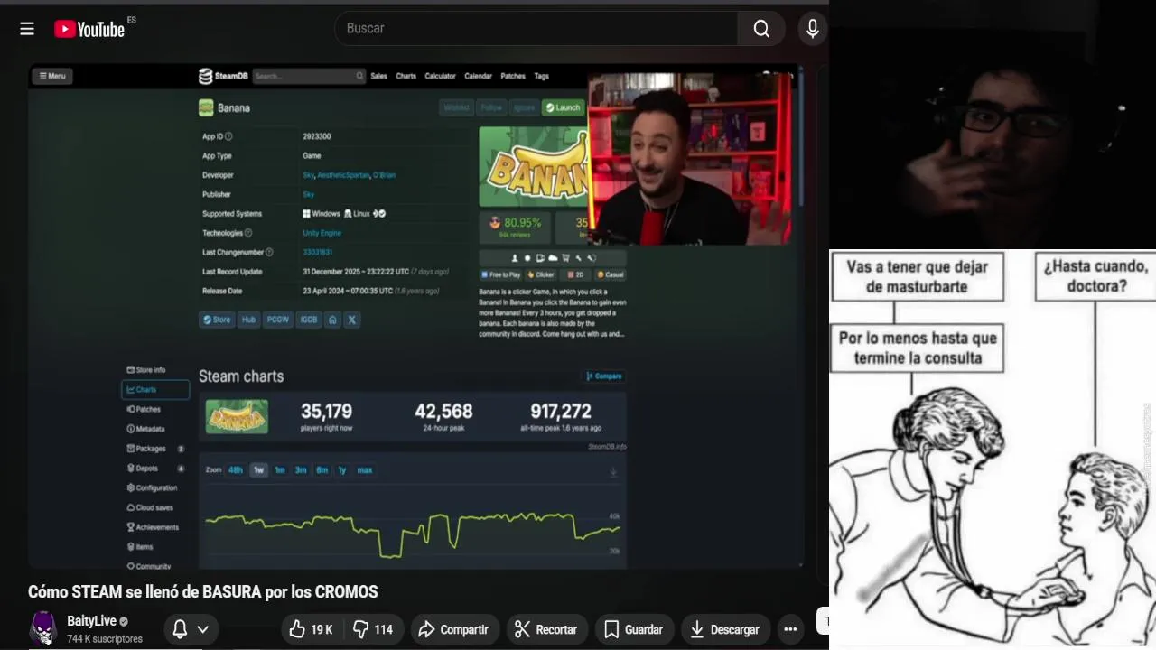Open the SteamDB Patches top nav item
Viewport: 1156px width, 650px height.
[513, 76]
